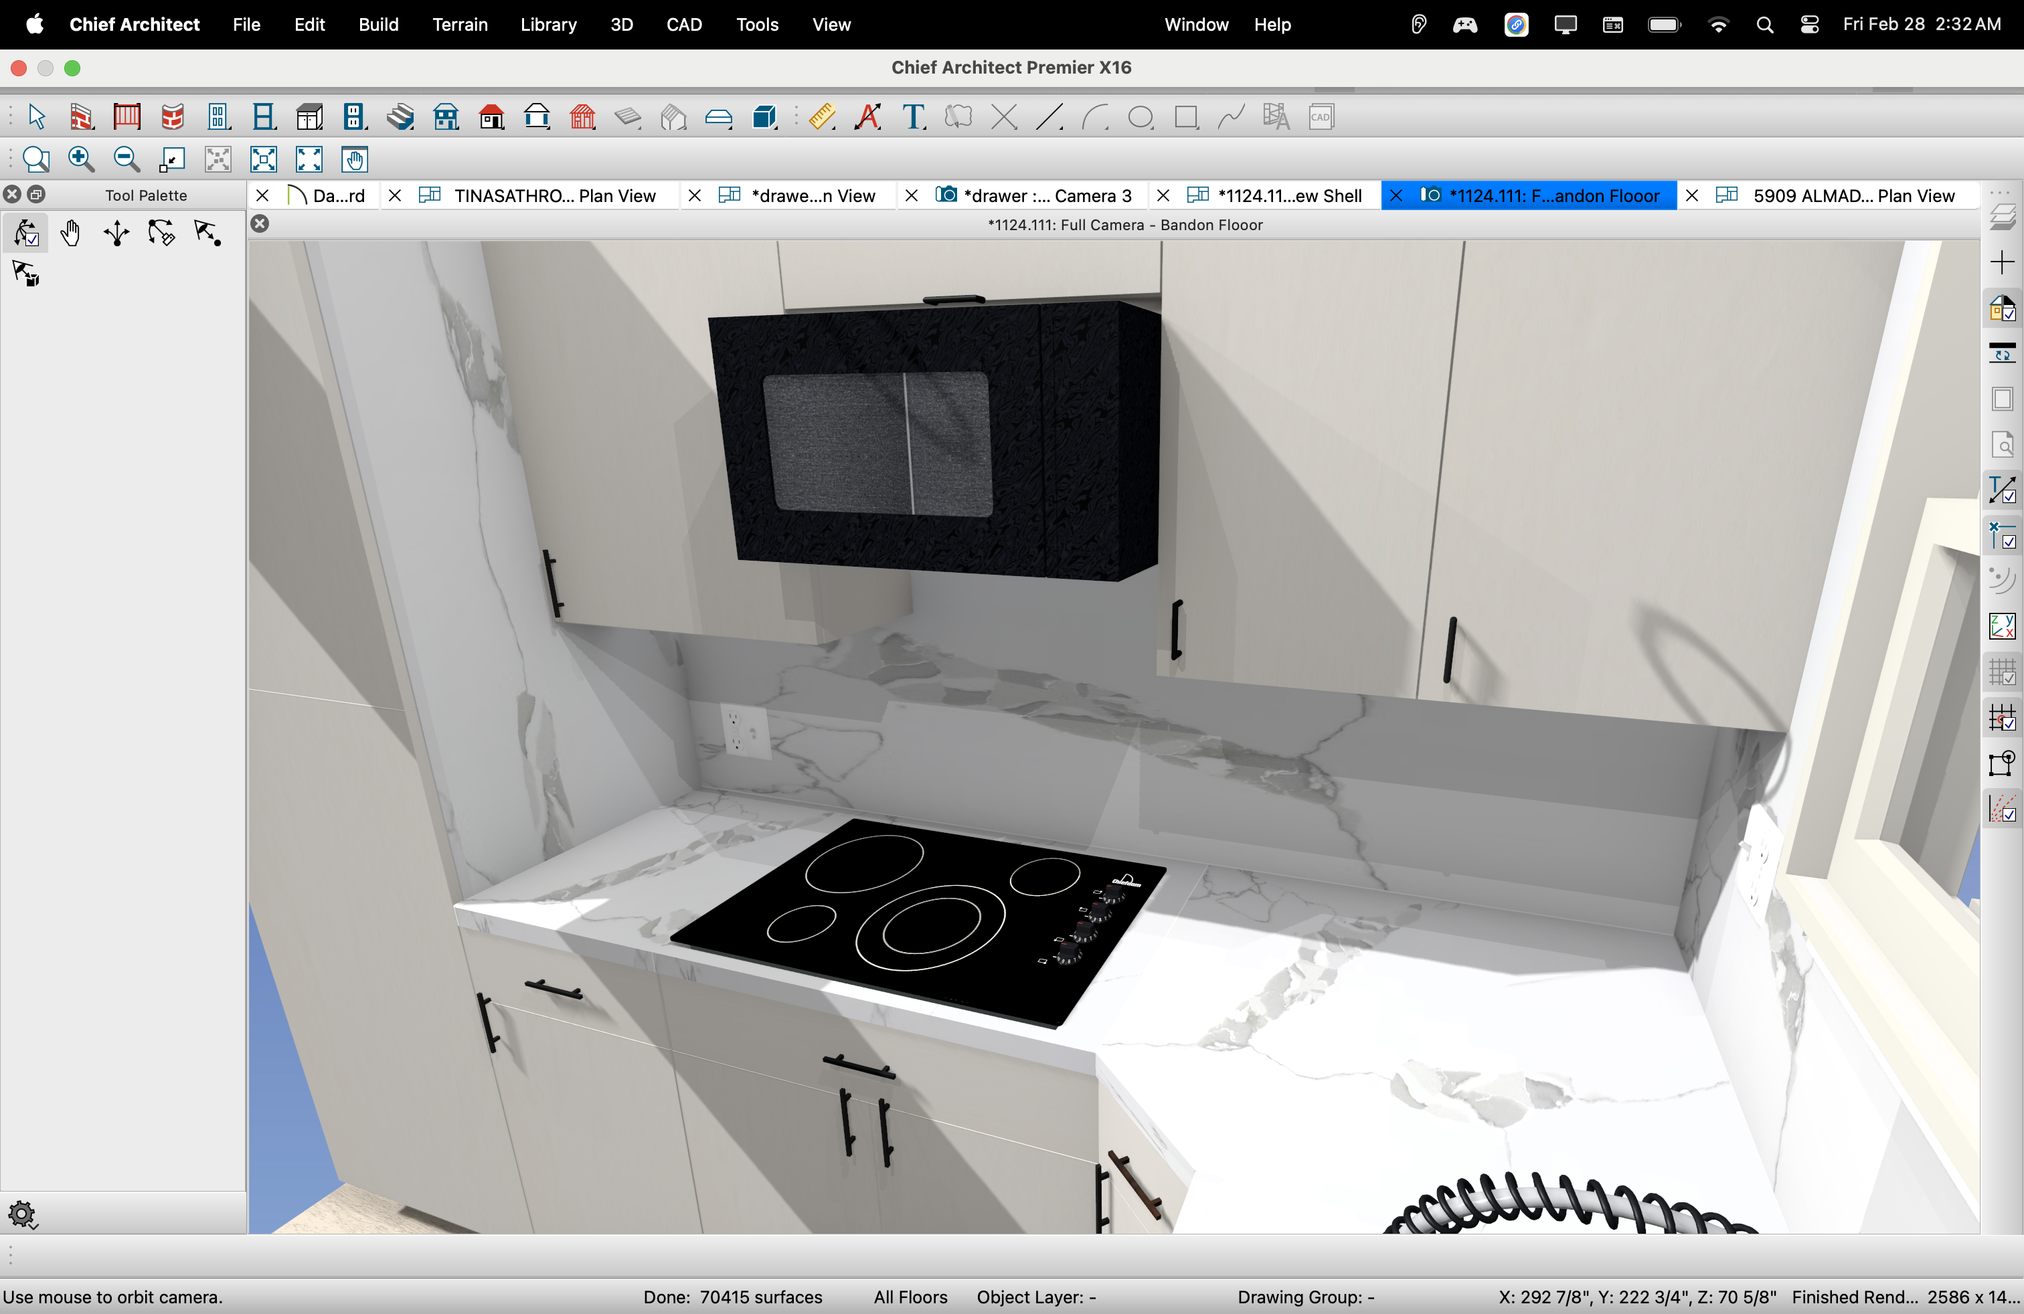Select the Stairs tool in toolbar

[x=400, y=116]
